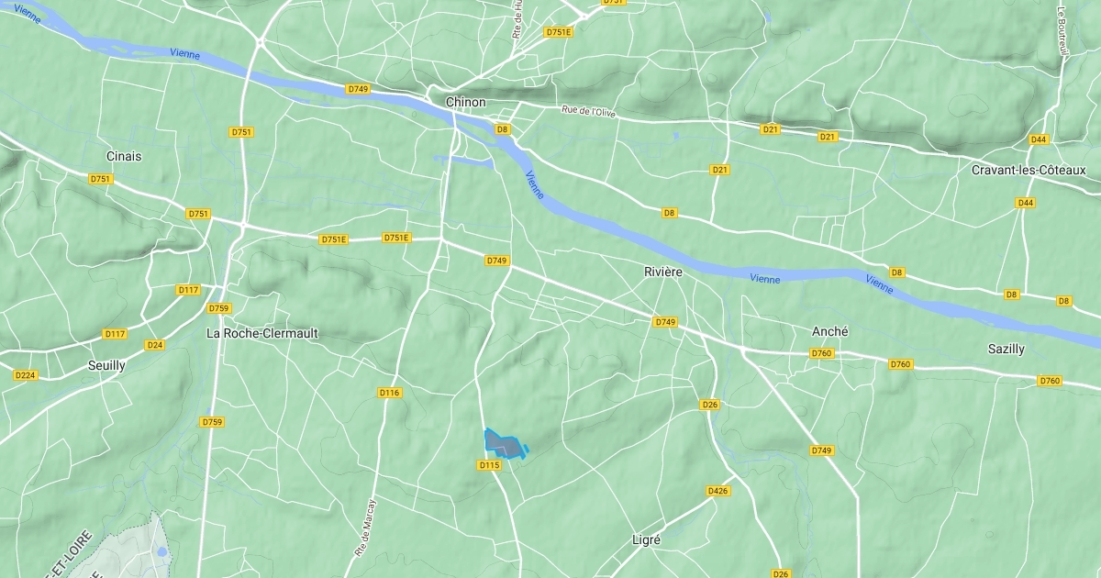Screen dimensions: 1101x578
Task: Click the La Roche-Clermault label
Action: click(x=262, y=334)
